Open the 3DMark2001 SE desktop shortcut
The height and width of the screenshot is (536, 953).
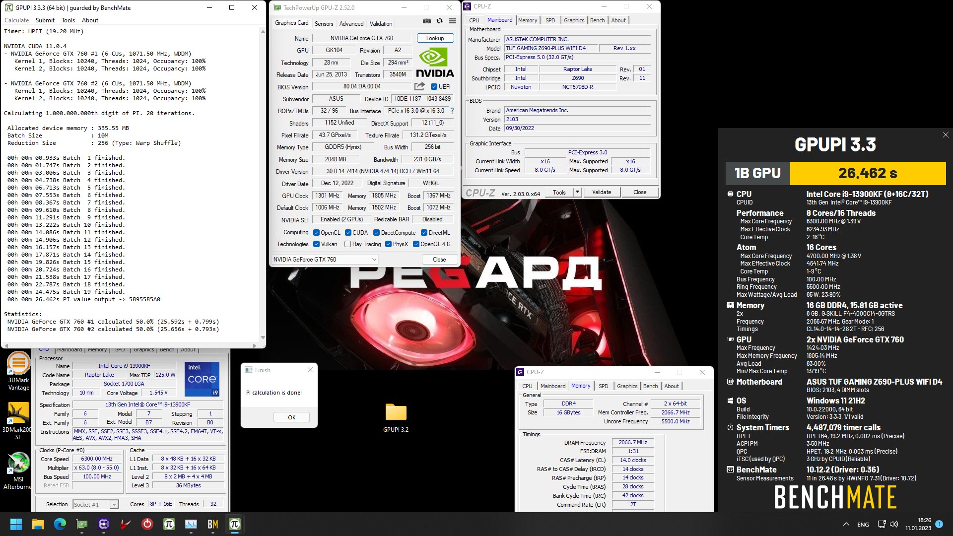(18, 421)
